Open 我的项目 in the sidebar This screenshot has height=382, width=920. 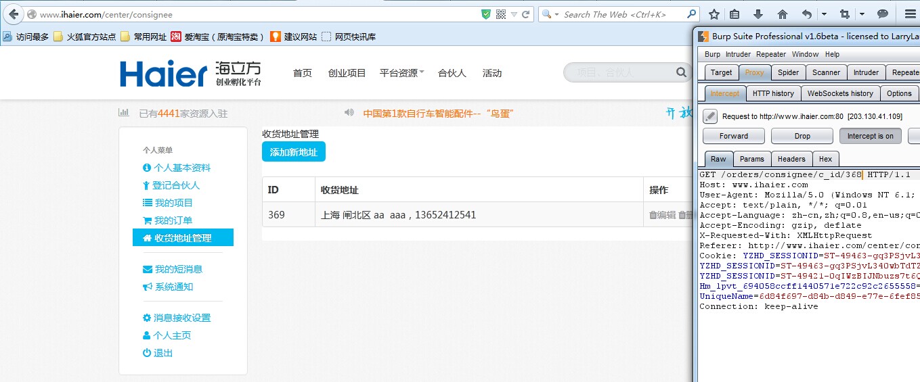click(x=168, y=203)
